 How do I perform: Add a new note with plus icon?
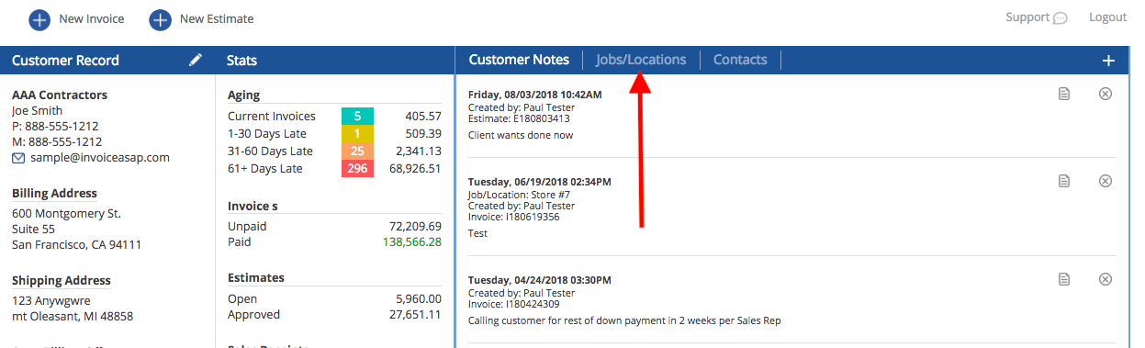click(1108, 61)
